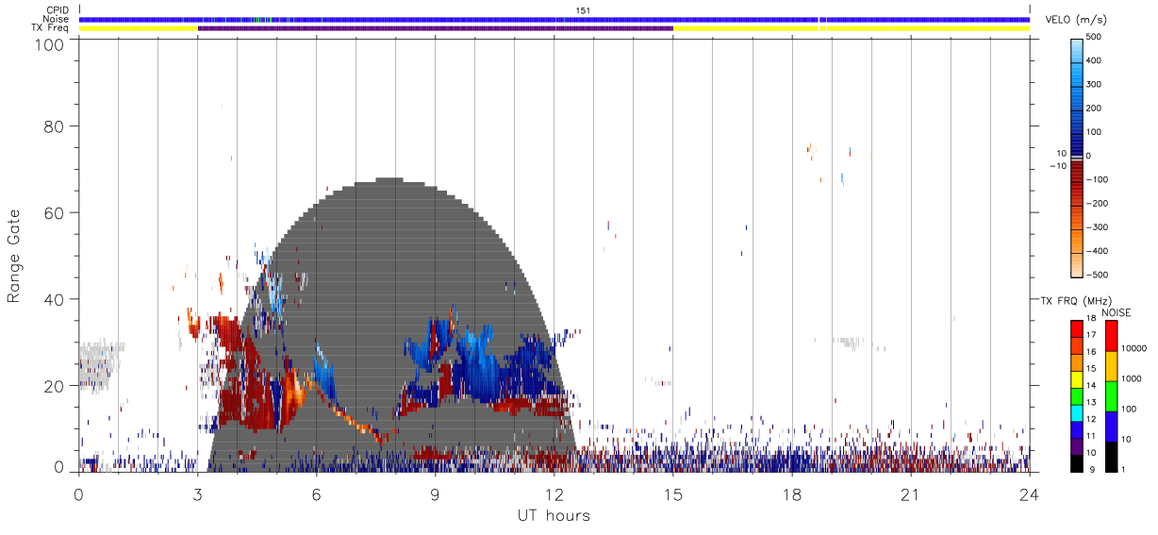The width and height of the screenshot is (1158, 535).
Task: Click the UT hours axis label
Action: tap(554, 516)
